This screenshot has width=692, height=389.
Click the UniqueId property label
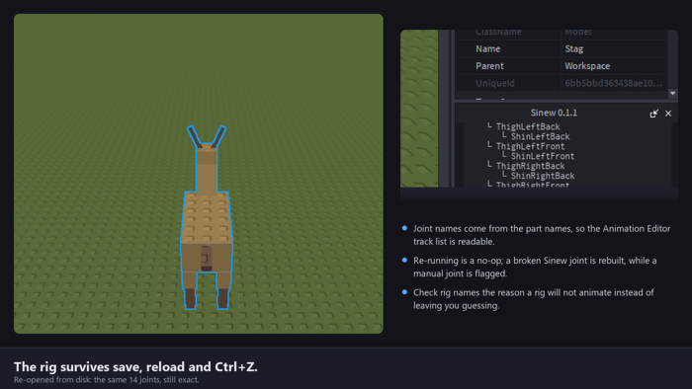[x=494, y=83]
